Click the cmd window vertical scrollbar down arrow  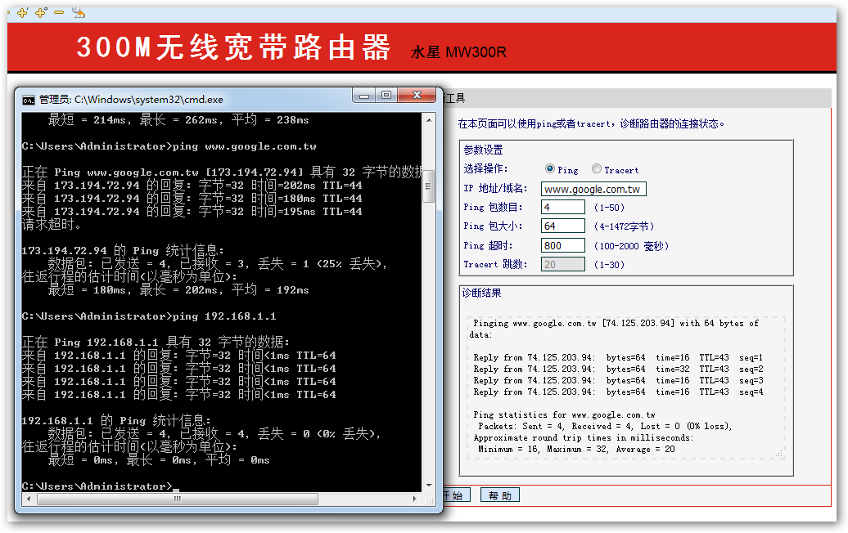[429, 485]
